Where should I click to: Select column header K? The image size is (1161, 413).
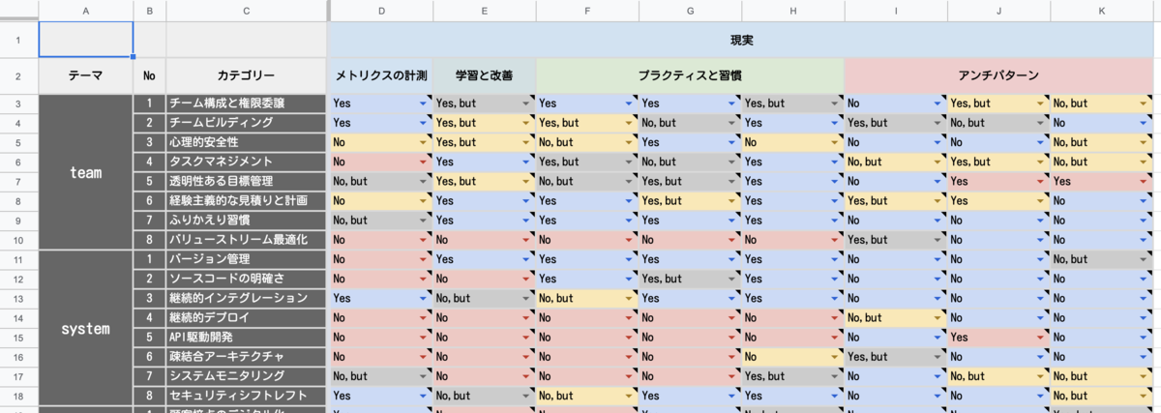(1102, 11)
